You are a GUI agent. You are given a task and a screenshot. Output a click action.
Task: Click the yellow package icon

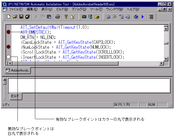97,17
